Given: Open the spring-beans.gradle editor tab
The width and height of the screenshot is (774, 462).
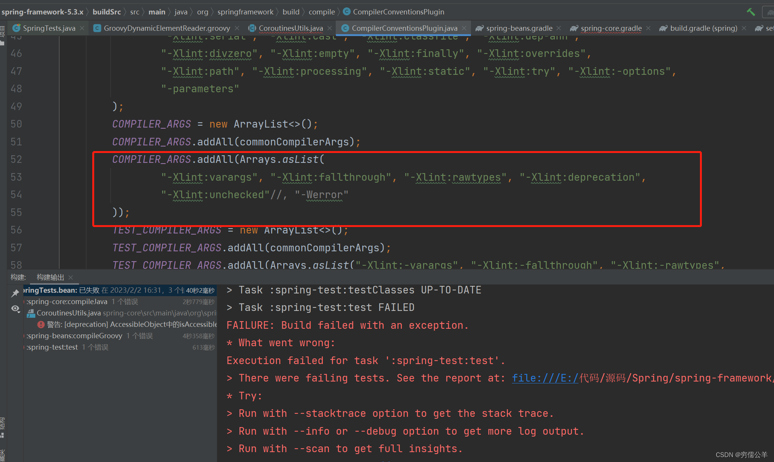Looking at the screenshot, I should pyautogui.click(x=519, y=28).
